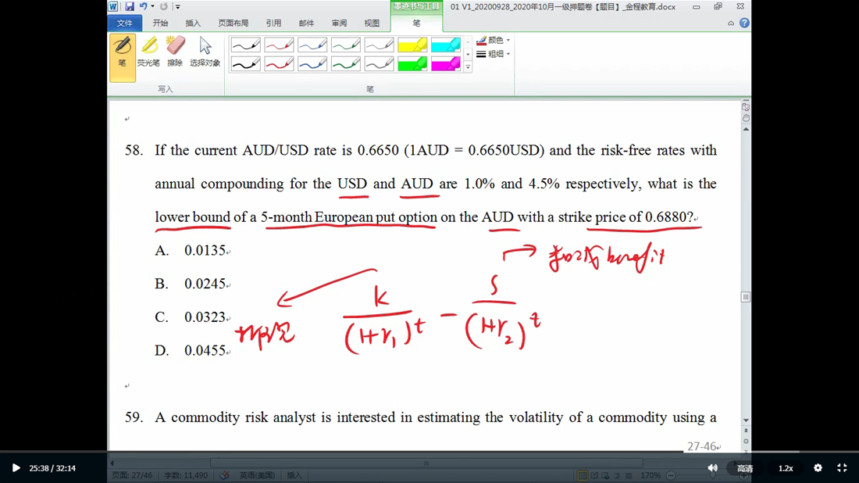
Task: Click the horizontal scrollbar thumb
Action: pyautogui.click(x=426, y=463)
